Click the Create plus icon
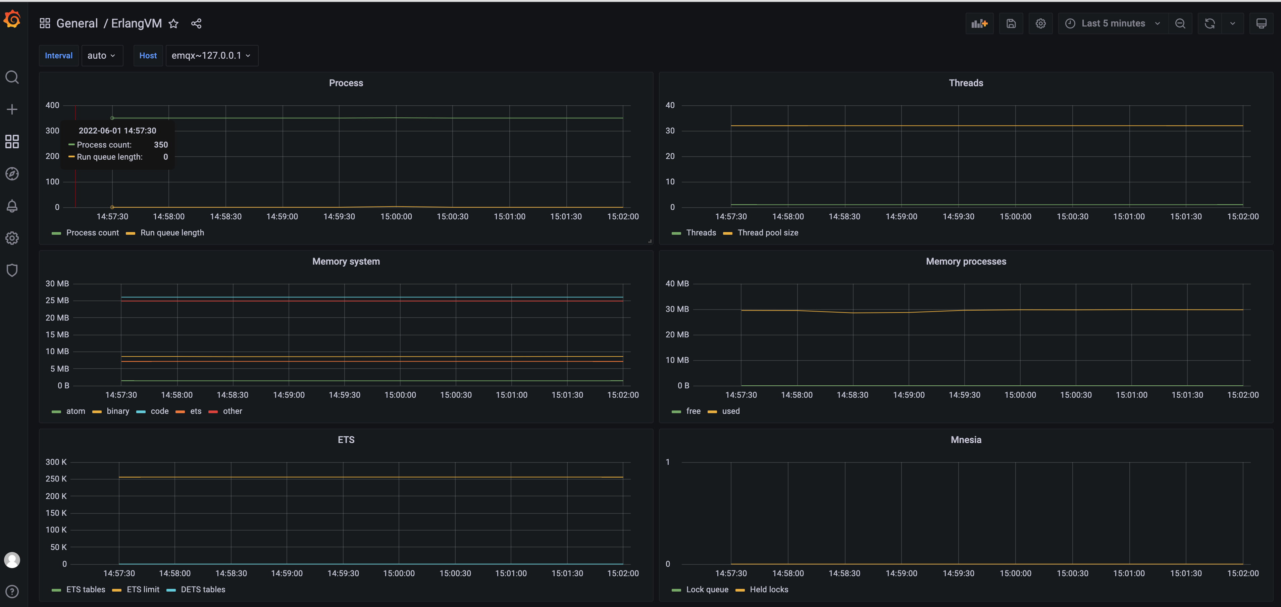This screenshot has width=1281, height=607. click(x=12, y=109)
